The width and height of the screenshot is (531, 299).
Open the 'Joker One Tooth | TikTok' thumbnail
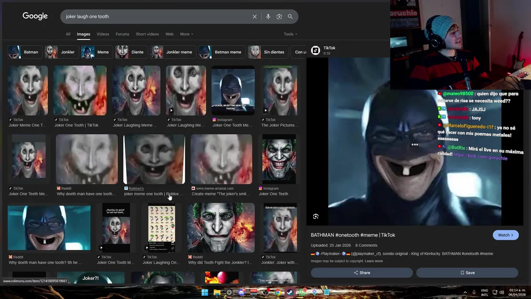point(80,91)
